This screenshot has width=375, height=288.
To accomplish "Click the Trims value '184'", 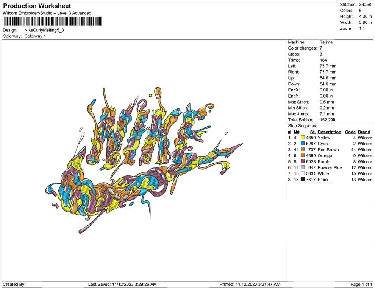I will (x=323, y=60).
